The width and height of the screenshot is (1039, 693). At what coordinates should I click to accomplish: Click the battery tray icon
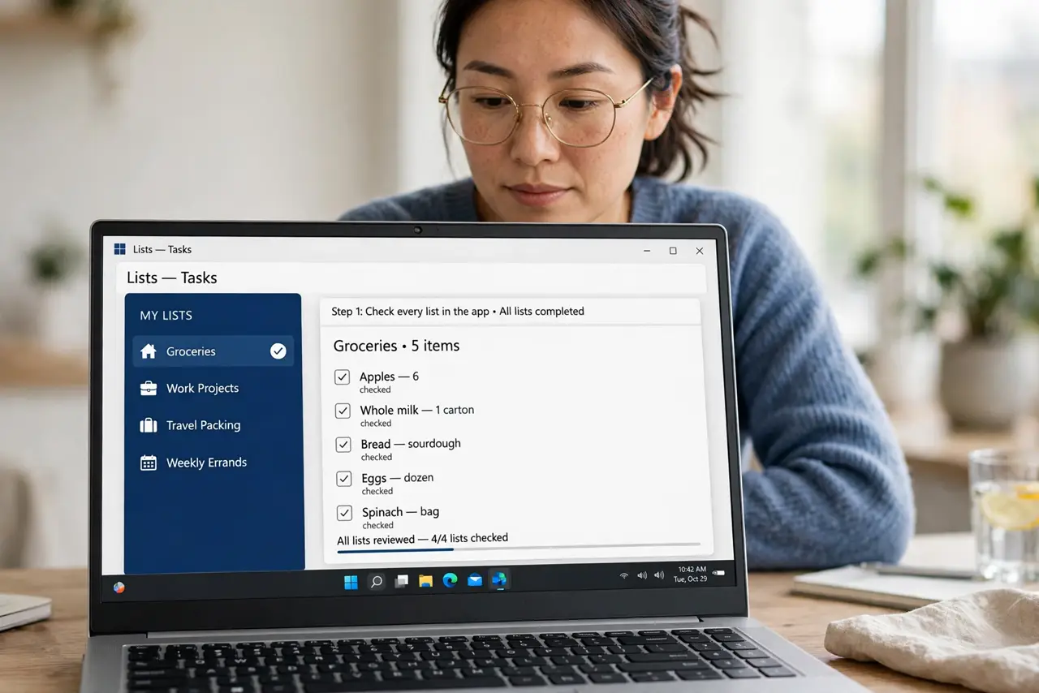pyautogui.click(x=718, y=573)
